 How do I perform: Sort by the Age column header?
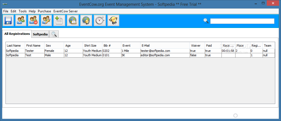pos(73,46)
